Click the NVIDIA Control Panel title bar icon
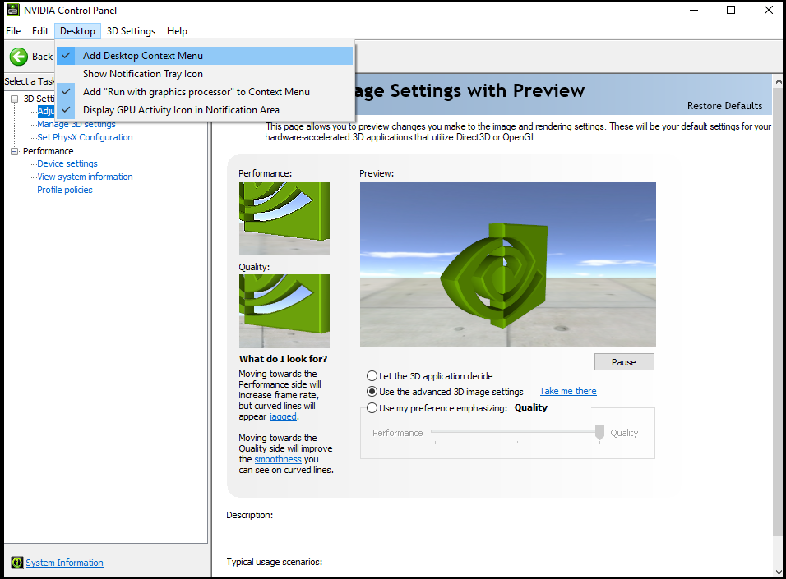 (x=12, y=11)
